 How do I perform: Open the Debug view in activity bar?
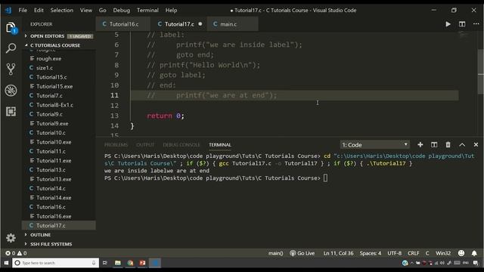pyautogui.click(x=11, y=91)
